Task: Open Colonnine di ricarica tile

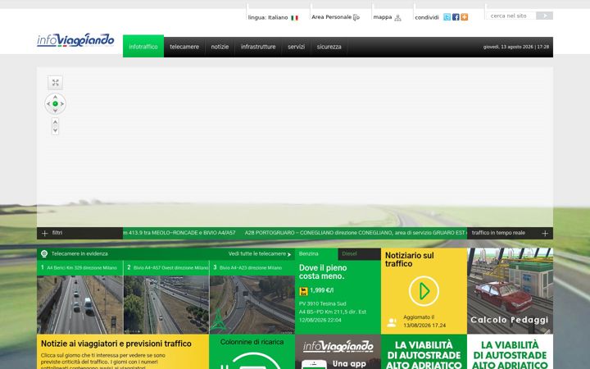Action: tap(252, 352)
